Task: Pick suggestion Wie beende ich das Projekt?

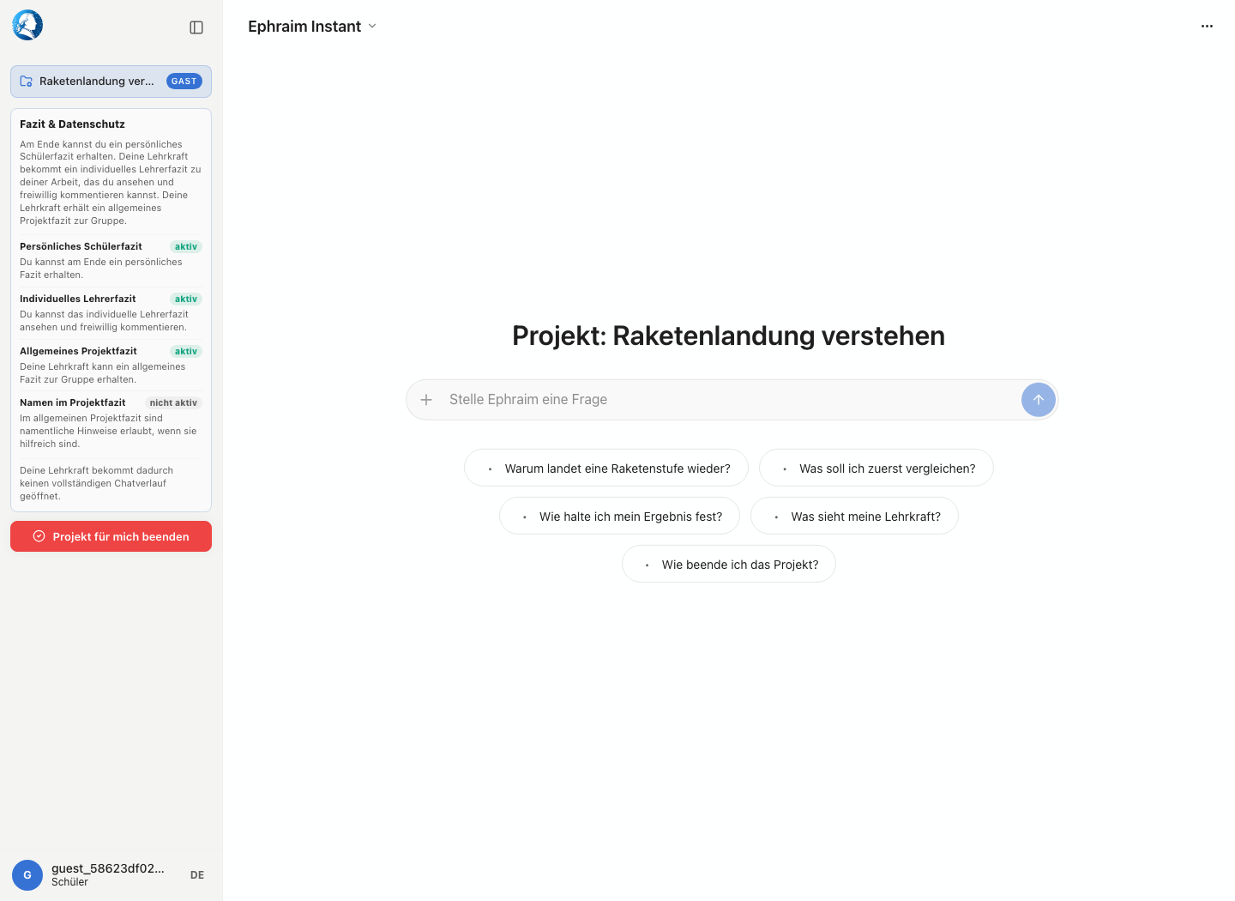Action: click(x=729, y=565)
